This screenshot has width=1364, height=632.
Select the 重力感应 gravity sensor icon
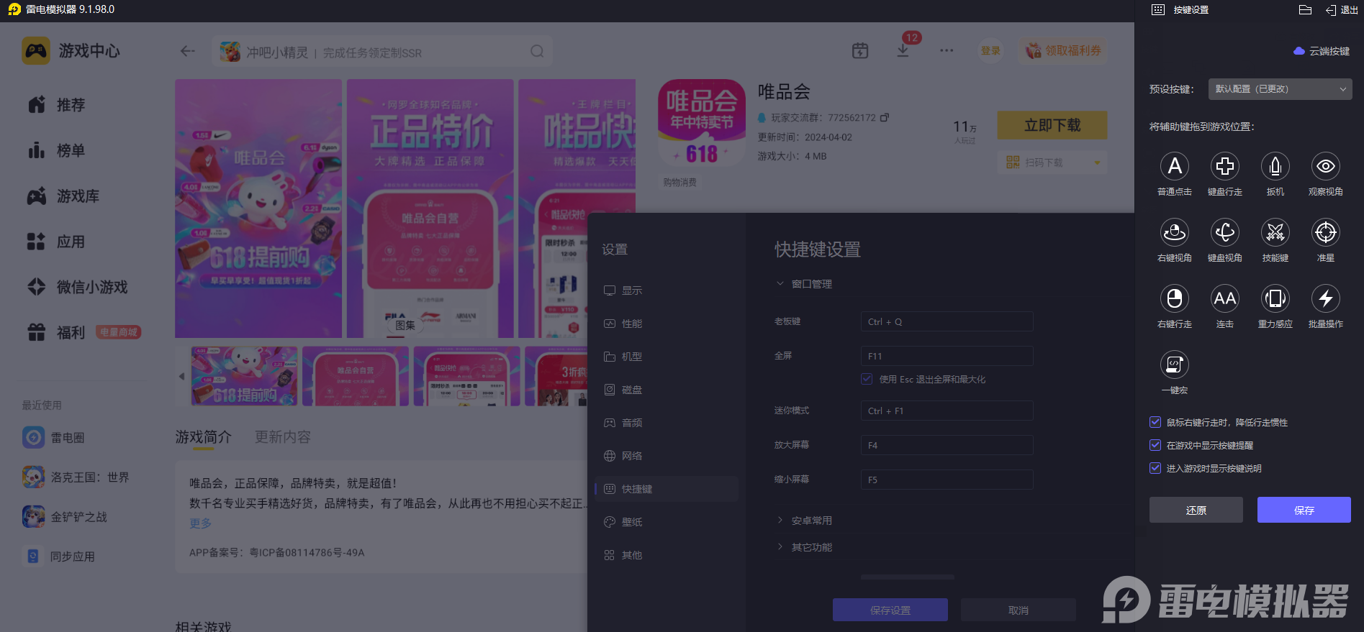pyautogui.click(x=1275, y=299)
